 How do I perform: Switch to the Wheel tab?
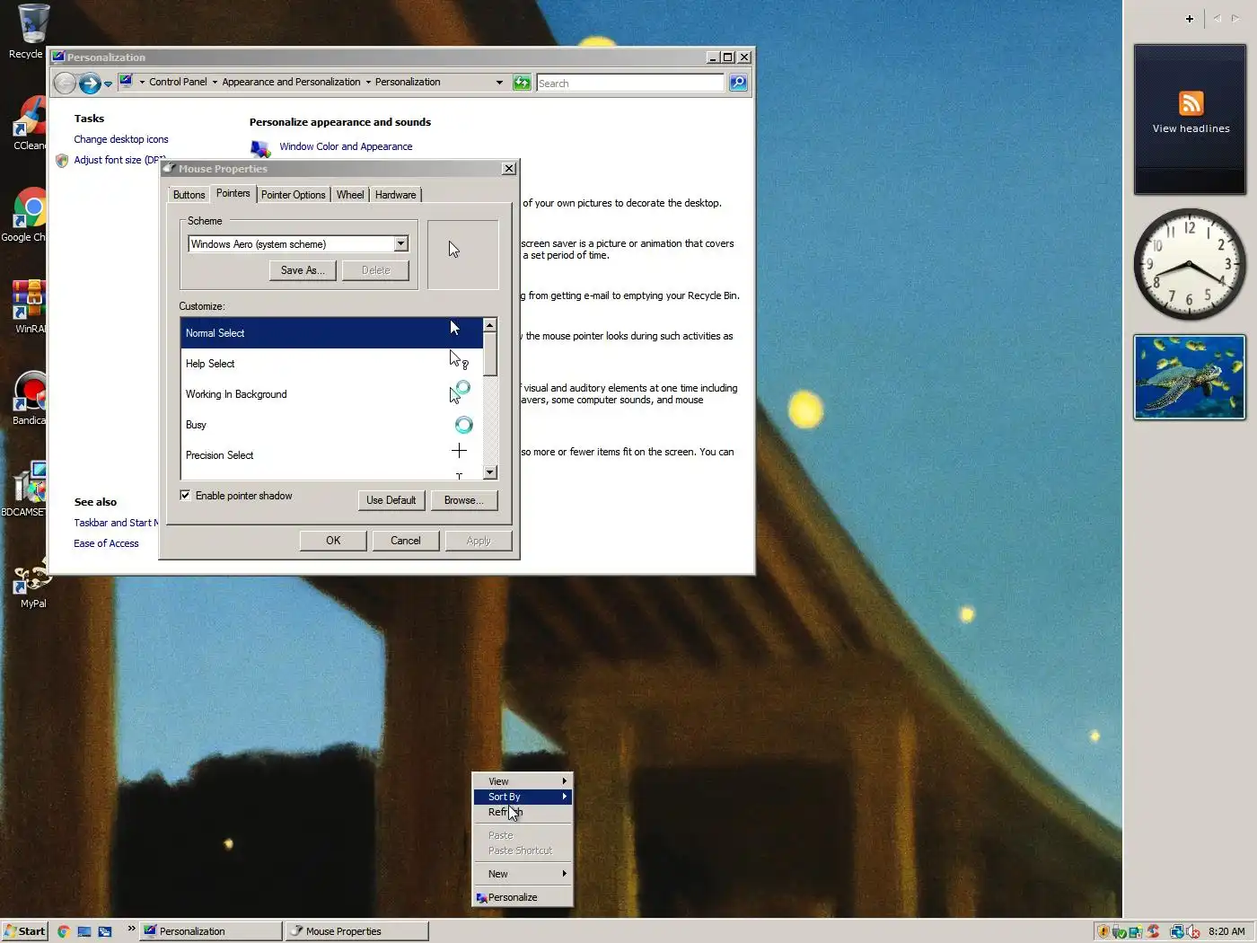[x=350, y=195]
